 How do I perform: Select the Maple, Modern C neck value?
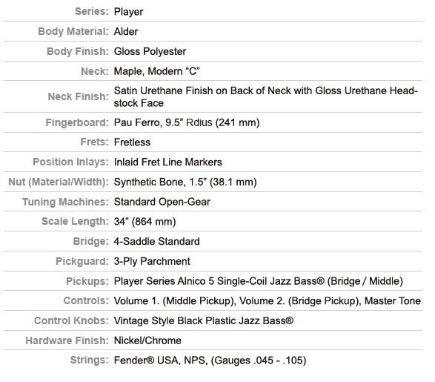click(157, 71)
